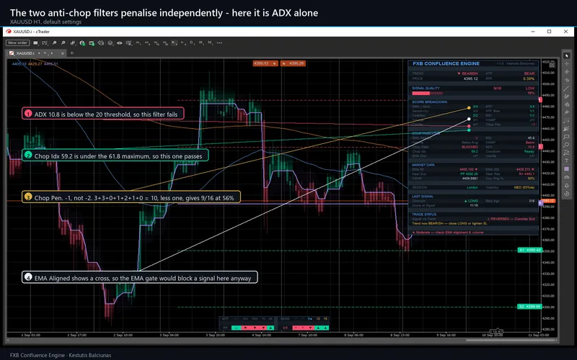Click the eye visibility icon in toolbar

(x=120, y=43)
